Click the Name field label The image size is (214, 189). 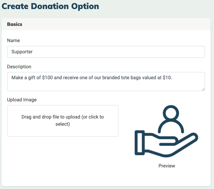[13, 41]
